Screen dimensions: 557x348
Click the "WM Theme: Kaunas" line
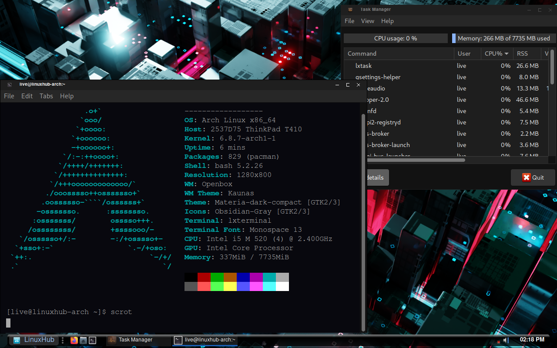tap(219, 193)
